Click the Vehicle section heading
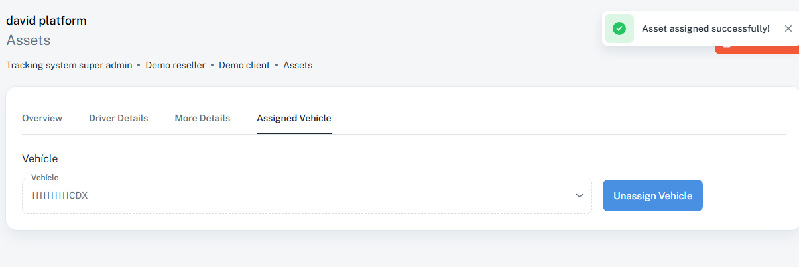 tap(40, 159)
